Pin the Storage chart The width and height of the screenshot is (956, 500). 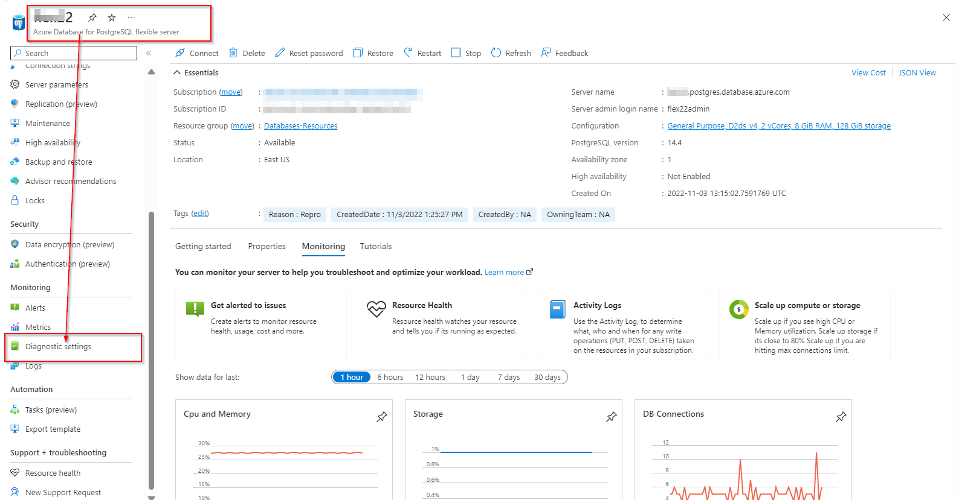612,417
